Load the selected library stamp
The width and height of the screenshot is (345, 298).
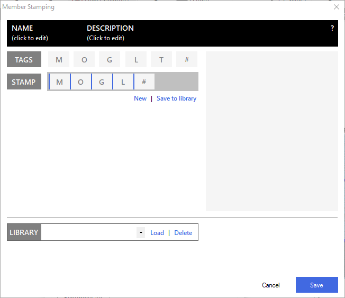point(157,233)
